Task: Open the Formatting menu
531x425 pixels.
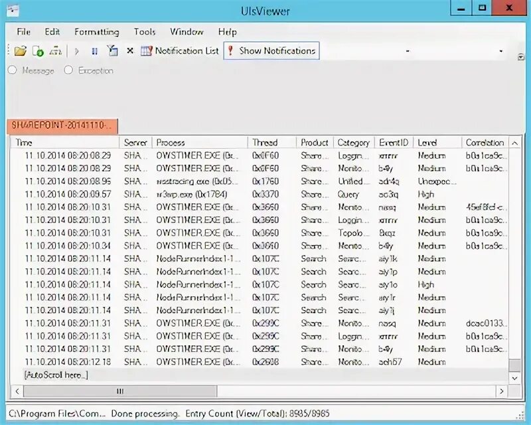Action: tap(97, 32)
